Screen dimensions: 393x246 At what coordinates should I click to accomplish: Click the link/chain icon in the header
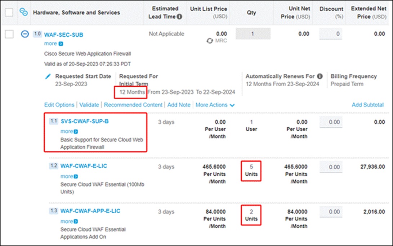coord(24,12)
